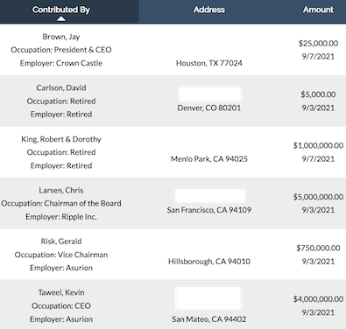Screen dimensions: 346x329
Task: Click the Menlo Park, CA 94025 address
Action: click(x=209, y=159)
